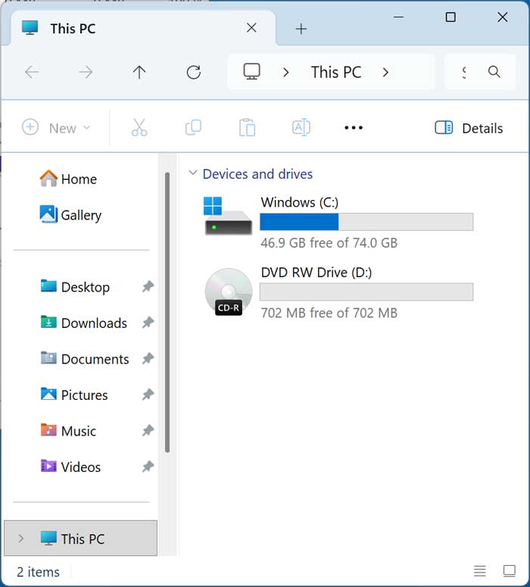530x587 pixels.
Task: Open the New item dropdown
Action: pyautogui.click(x=56, y=128)
